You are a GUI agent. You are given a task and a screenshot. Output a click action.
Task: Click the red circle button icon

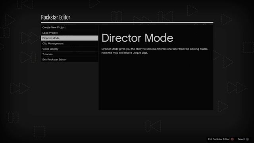point(232,139)
